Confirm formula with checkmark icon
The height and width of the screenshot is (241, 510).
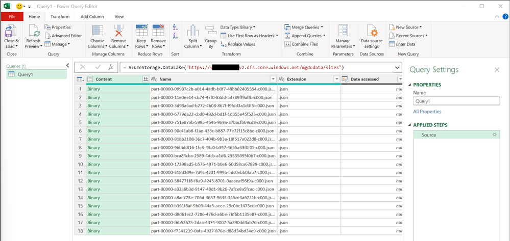(98, 67)
